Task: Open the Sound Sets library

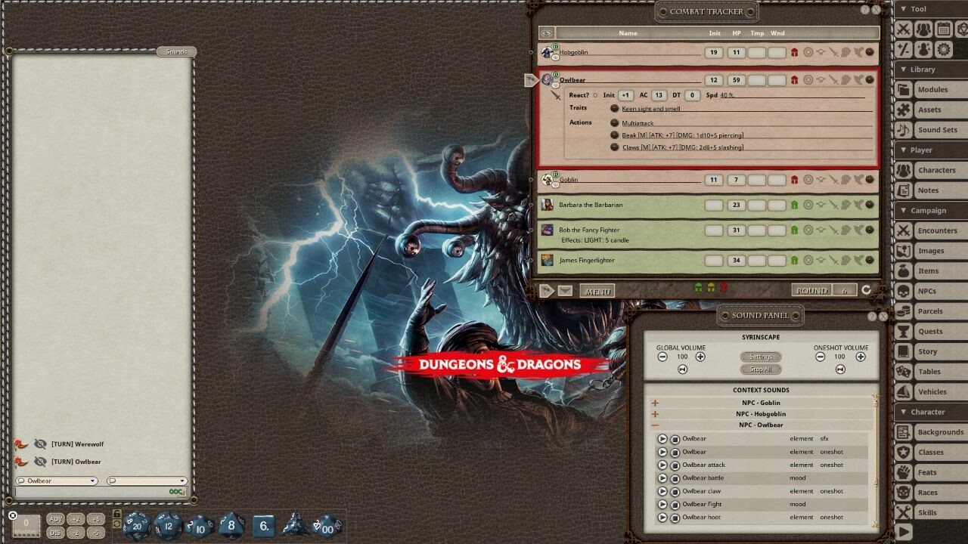Action: [x=936, y=129]
